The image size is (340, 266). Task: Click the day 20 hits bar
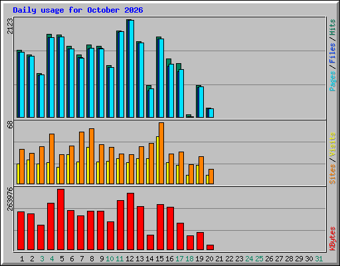coord(207,113)
